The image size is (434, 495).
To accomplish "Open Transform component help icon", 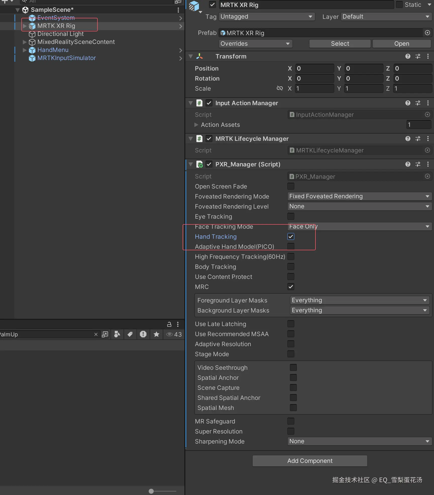I will coord(408,56).
